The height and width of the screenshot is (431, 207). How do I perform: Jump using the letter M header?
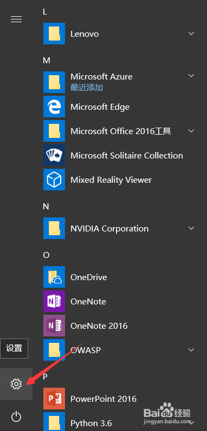click(x=47, y=60)
